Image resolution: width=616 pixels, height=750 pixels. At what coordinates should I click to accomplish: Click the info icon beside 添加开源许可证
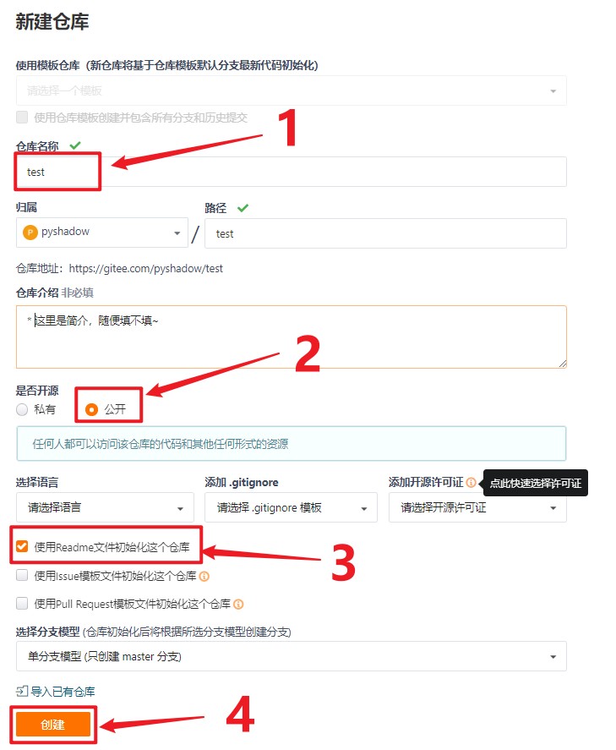471,482
